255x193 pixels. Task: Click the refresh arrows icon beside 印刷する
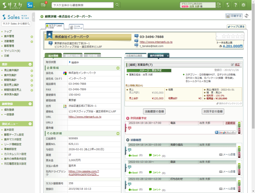pyautogui.click(x=246, y=16)
